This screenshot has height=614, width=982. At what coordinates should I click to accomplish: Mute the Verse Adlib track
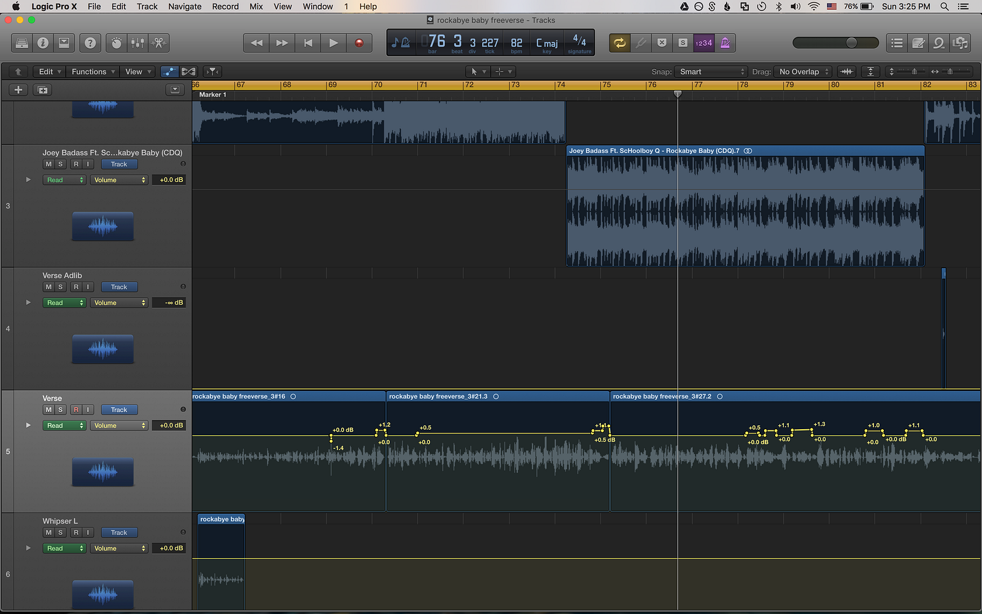click(x=48, y=287)
